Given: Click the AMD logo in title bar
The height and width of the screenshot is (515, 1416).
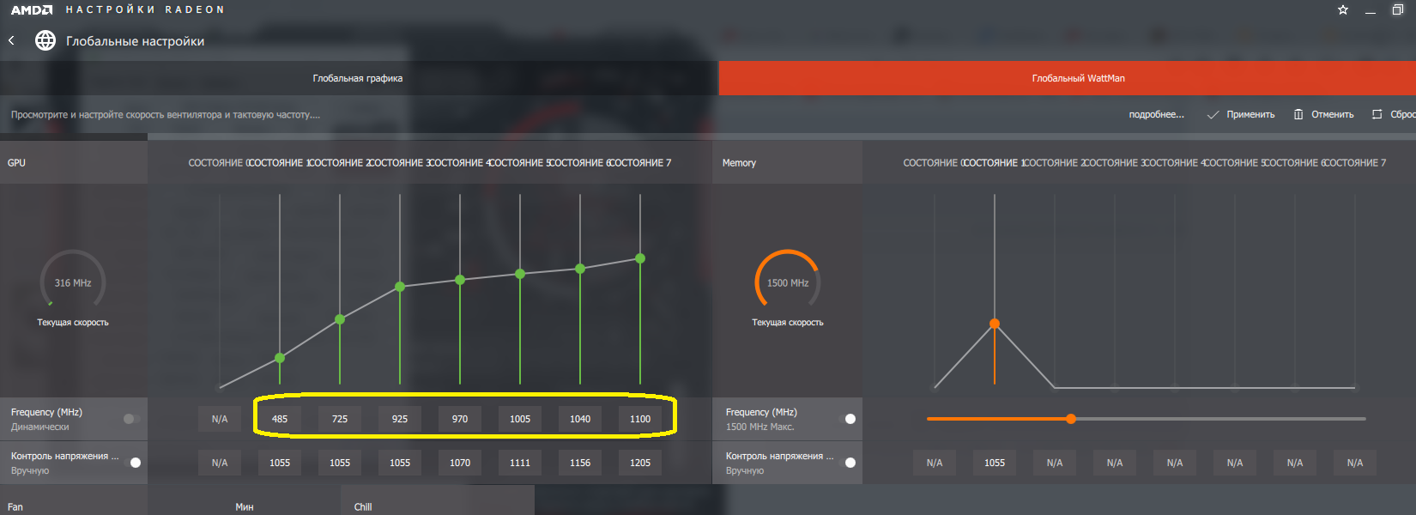Looking at the screenshot, I should (32, 9).
